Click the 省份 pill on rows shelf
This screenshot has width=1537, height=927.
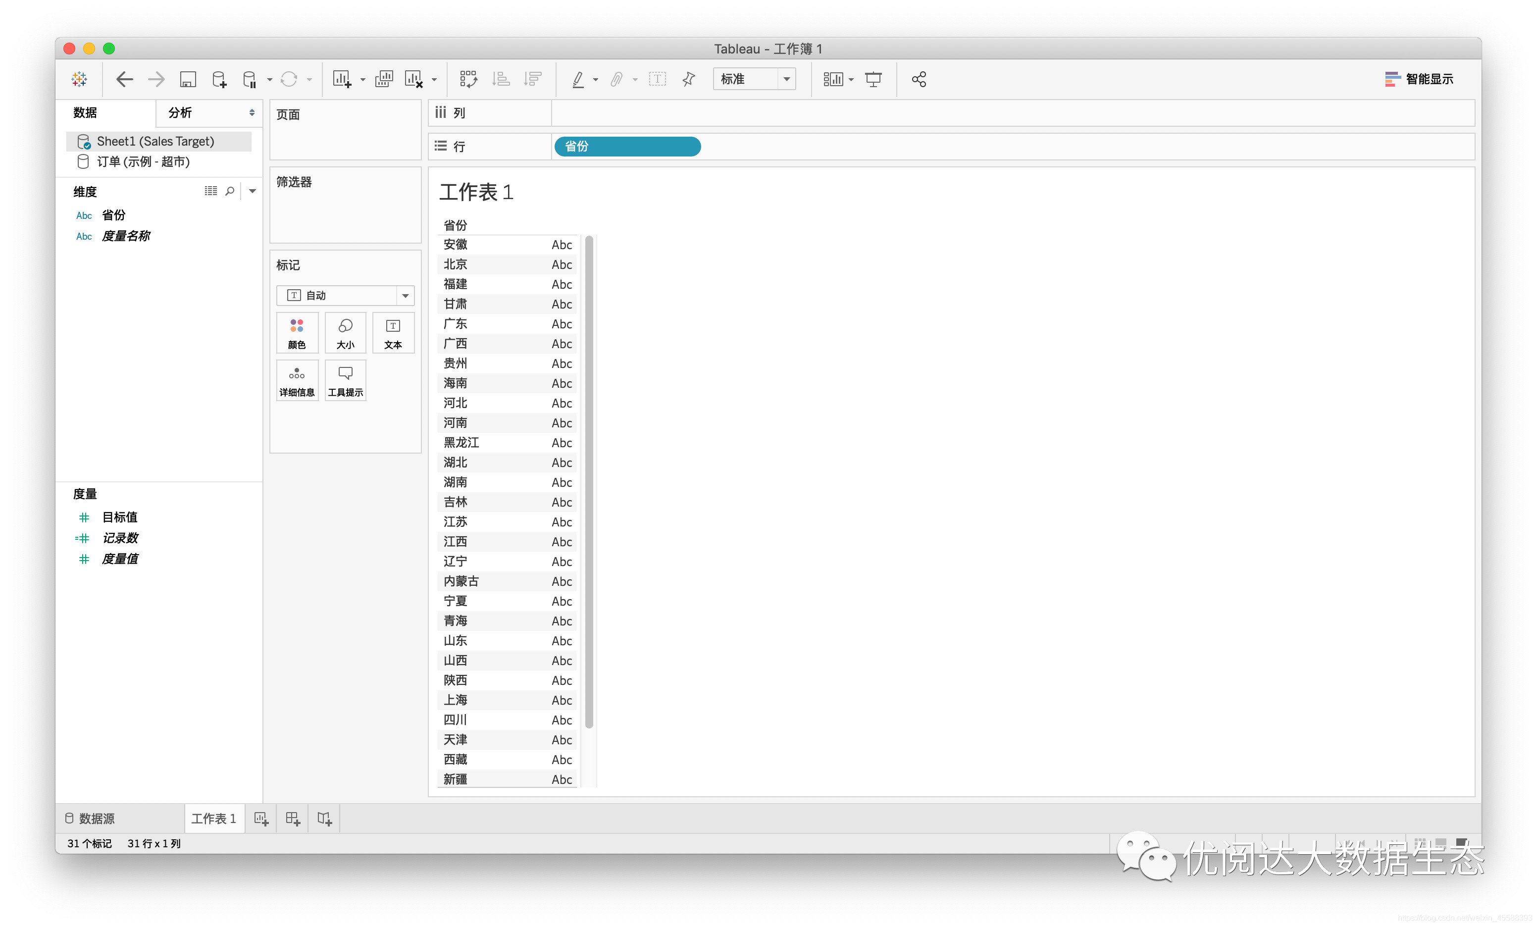(x=627, y=147)
